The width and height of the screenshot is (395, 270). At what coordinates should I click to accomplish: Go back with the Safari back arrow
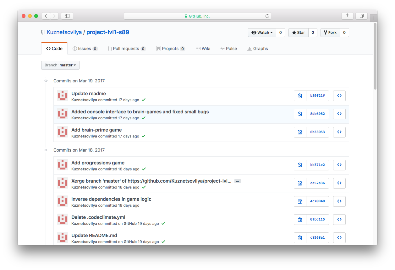46,16
